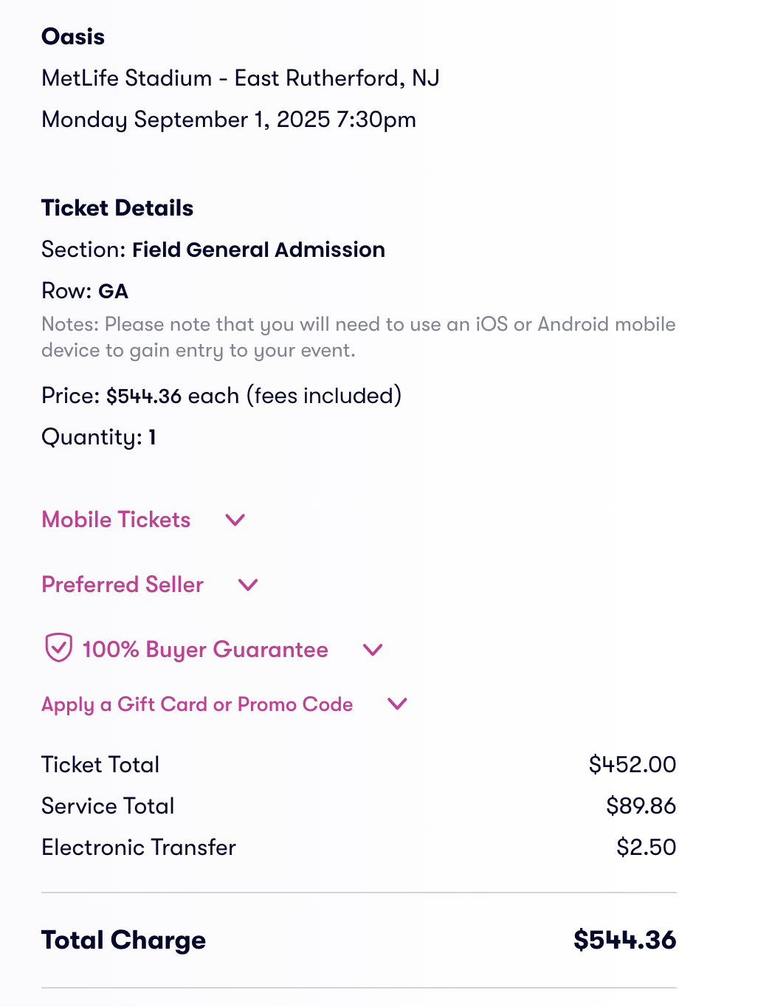Click the chevron next to Mobile Tickets
Image resolution: width=772 pixels, height=1007 pixels.
pos(235,520)
